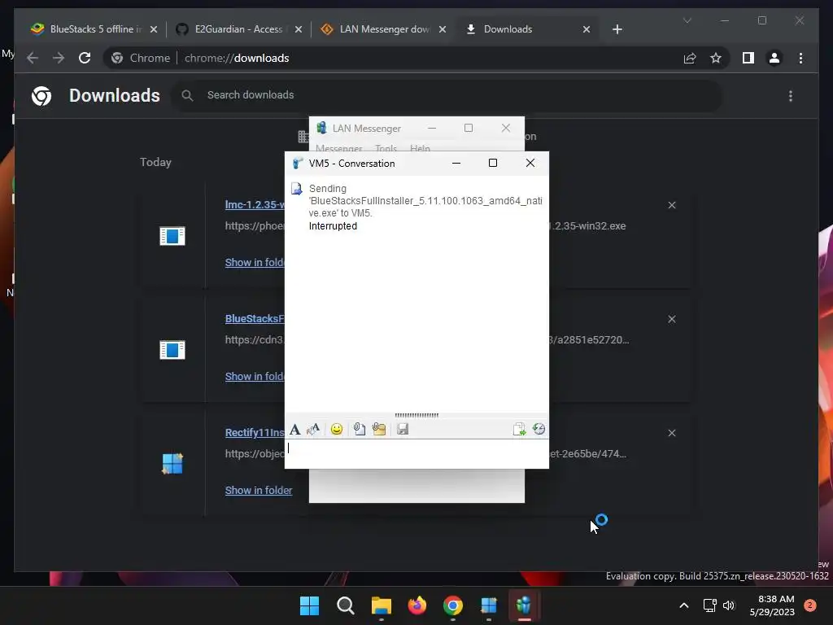Open the Messenger menu in LAN Messenger
The image size is (833, 625).
click(x=339, y=148)
